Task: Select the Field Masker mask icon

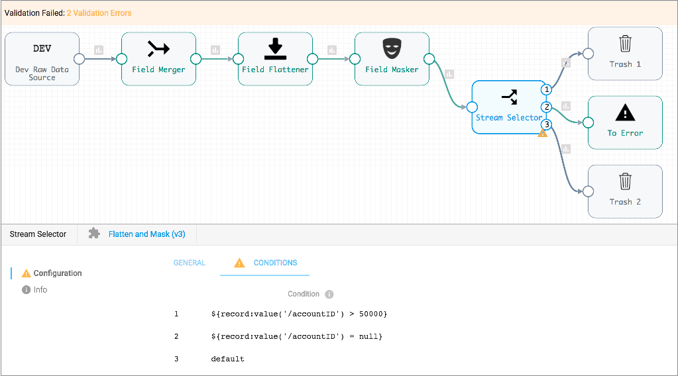Action: pyautogui.click(x=392, y=48)
